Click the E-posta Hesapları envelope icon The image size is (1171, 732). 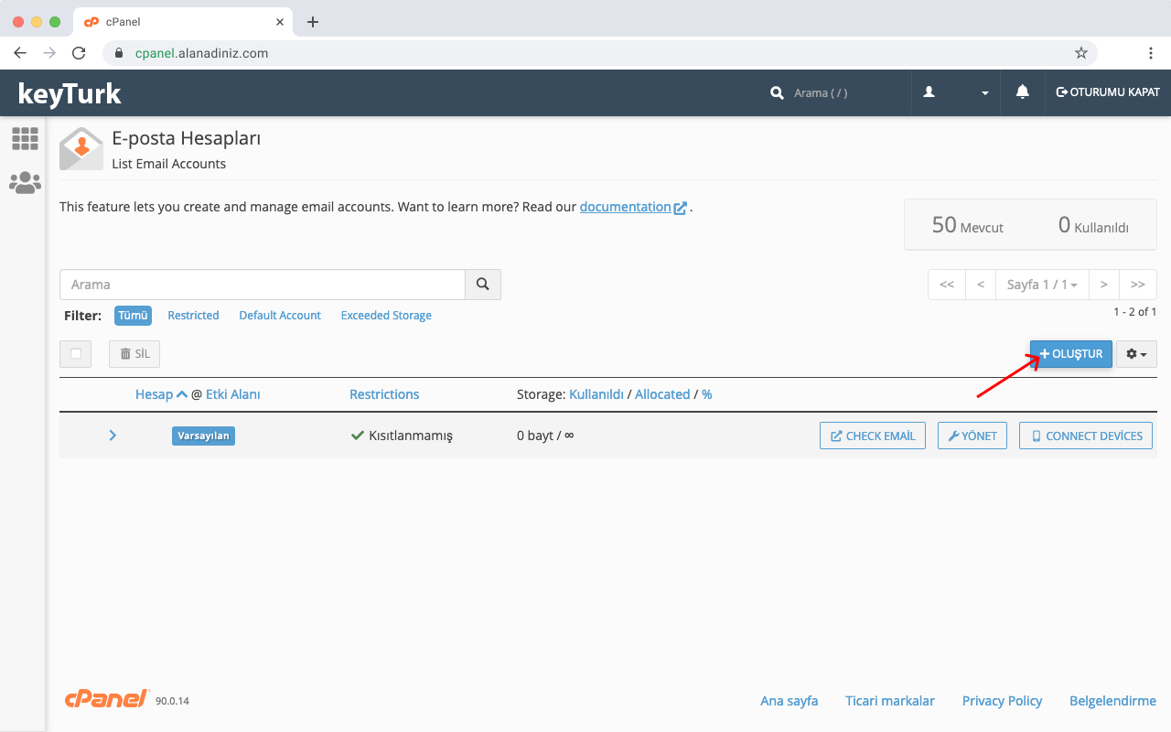point(81,148)
